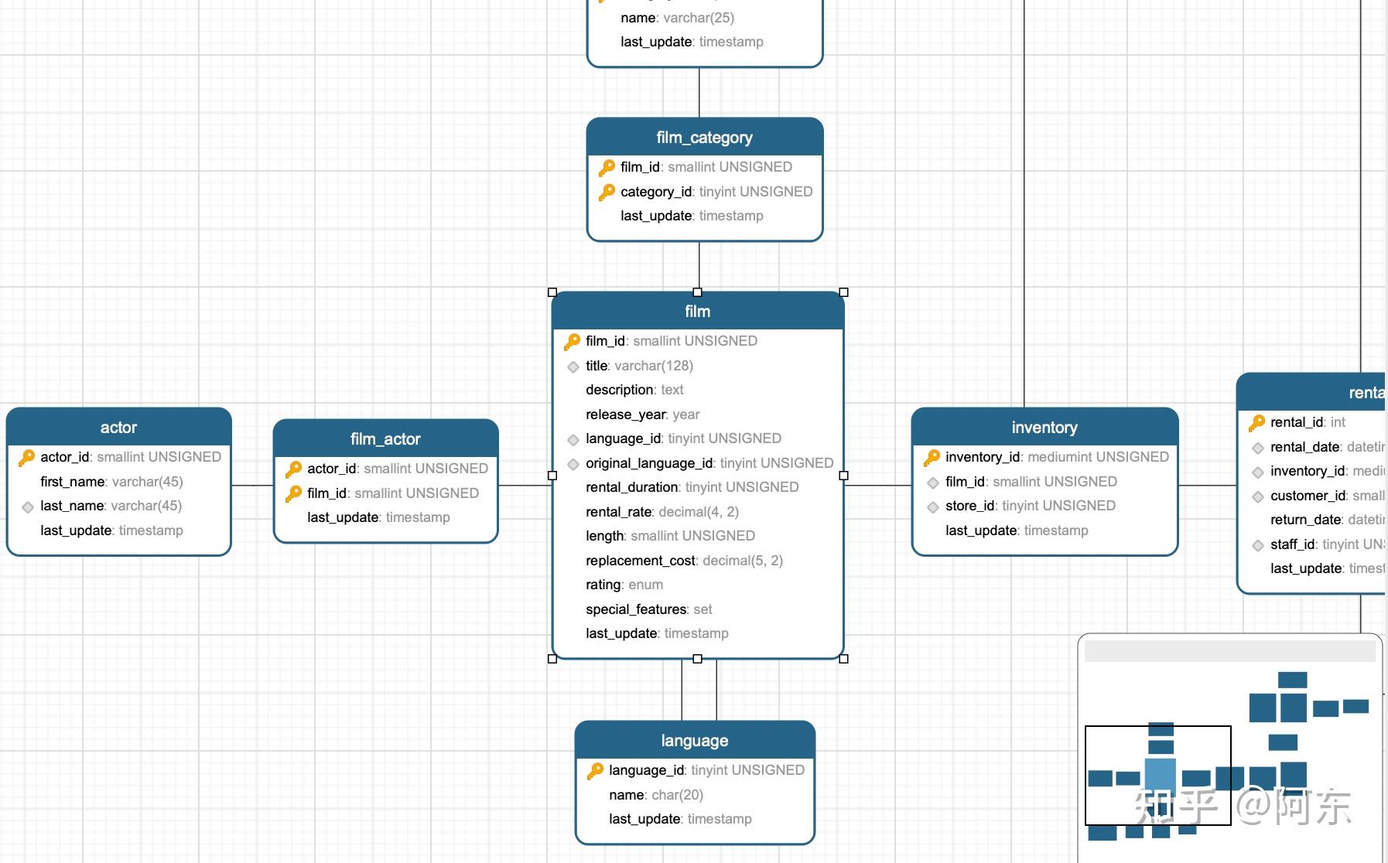The height and width of the screenshot is (863, 1388).
Task: Click the bottom-left resize handle of film table
Action: (552, 659)
